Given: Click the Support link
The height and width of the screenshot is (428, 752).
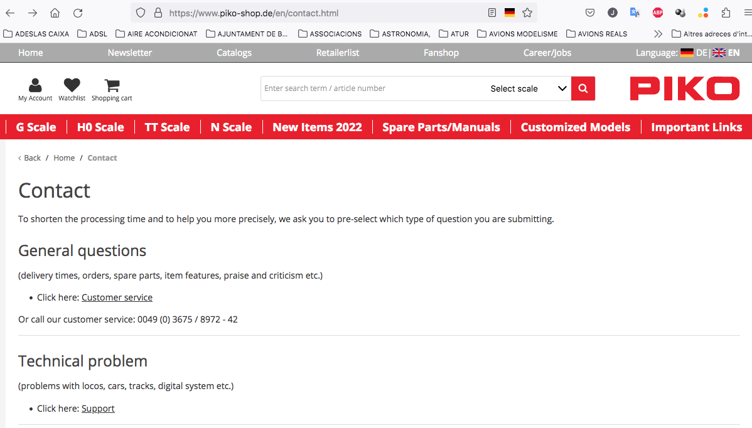Looking at the screenshot, I should click(98, 409).
